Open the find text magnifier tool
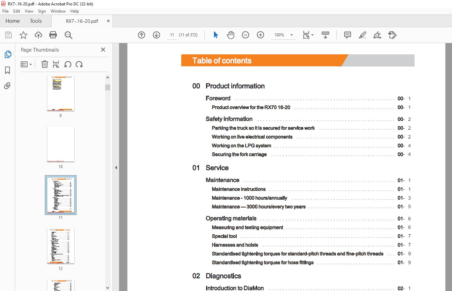 click(68, 35)
